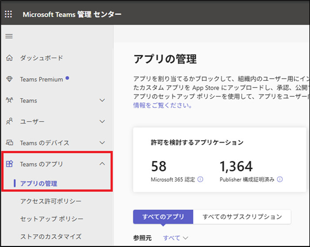
Task: Click the Teams のアプリ apps icon
Action: pyautogui.click(x=9, y=164)
